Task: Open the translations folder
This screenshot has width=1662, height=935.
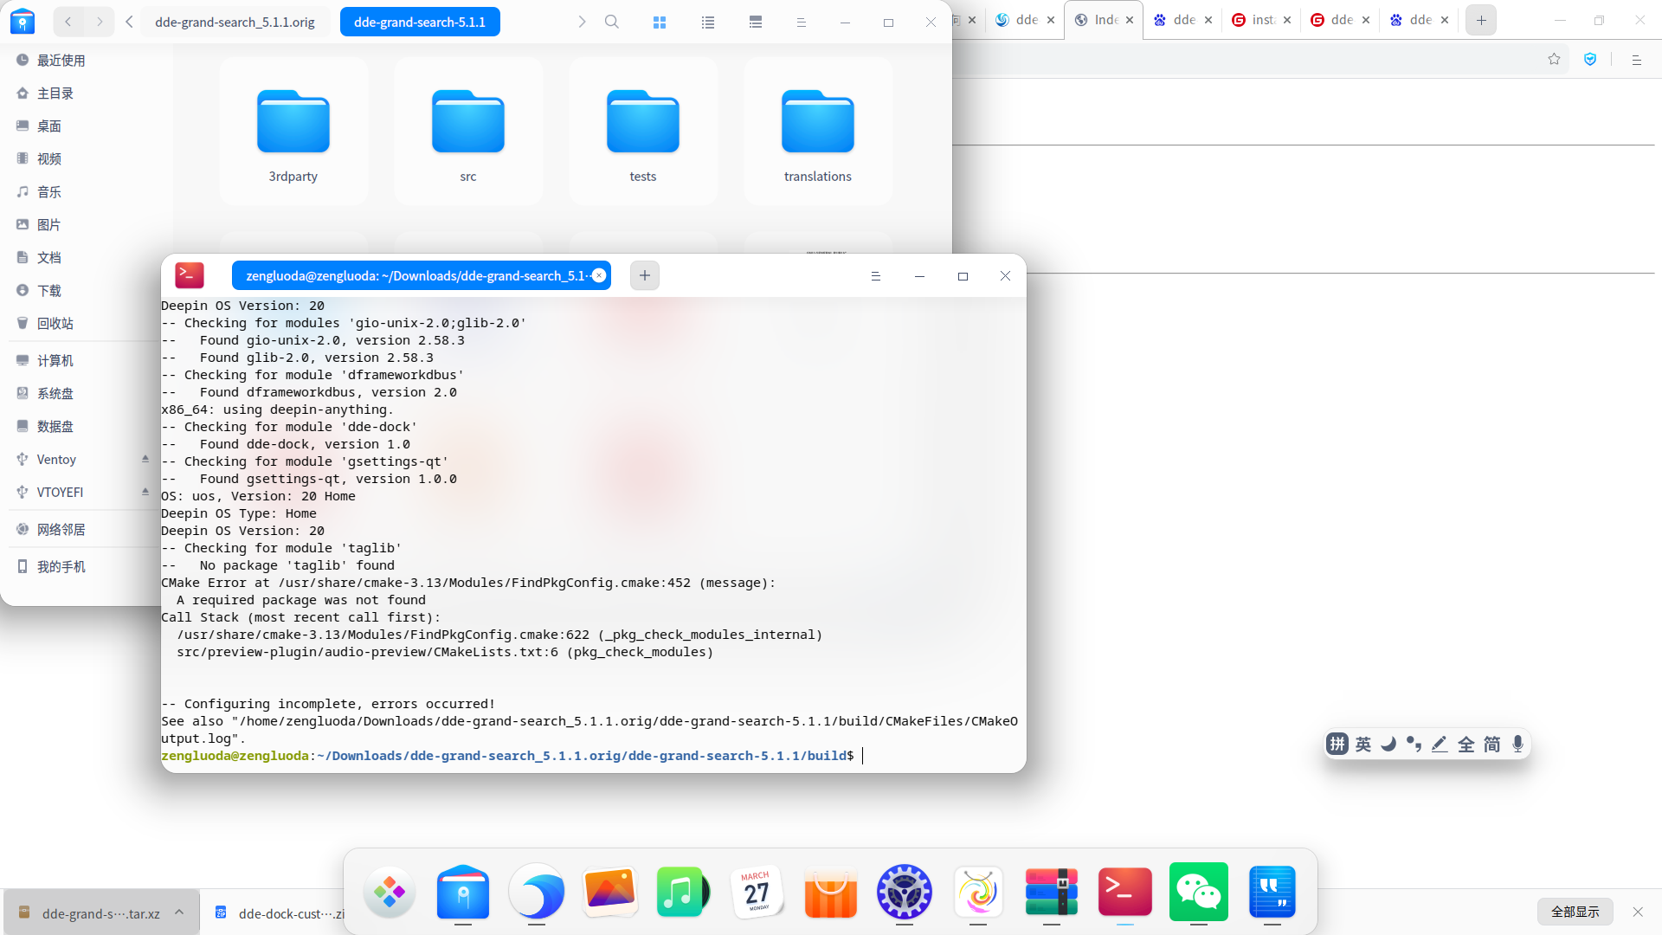Action: pyautogui.click(x=817, y=132)
